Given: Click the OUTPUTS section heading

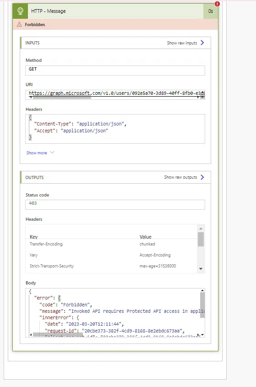Looking at the screenshot, I should click(x=34, y=177).
